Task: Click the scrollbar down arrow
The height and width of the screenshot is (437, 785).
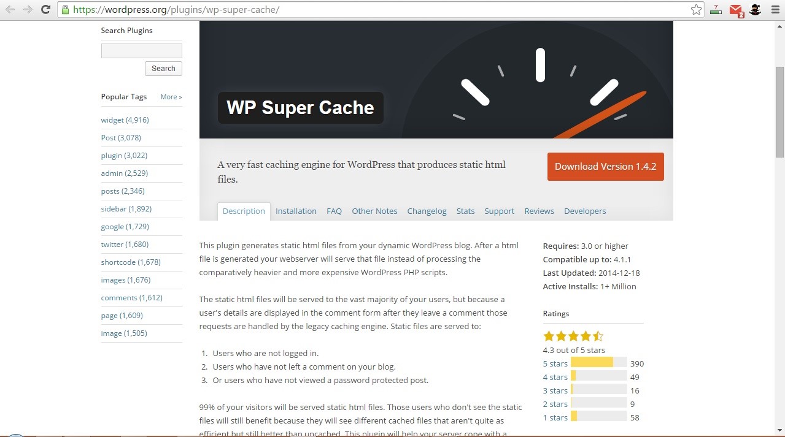Action: 779,430
